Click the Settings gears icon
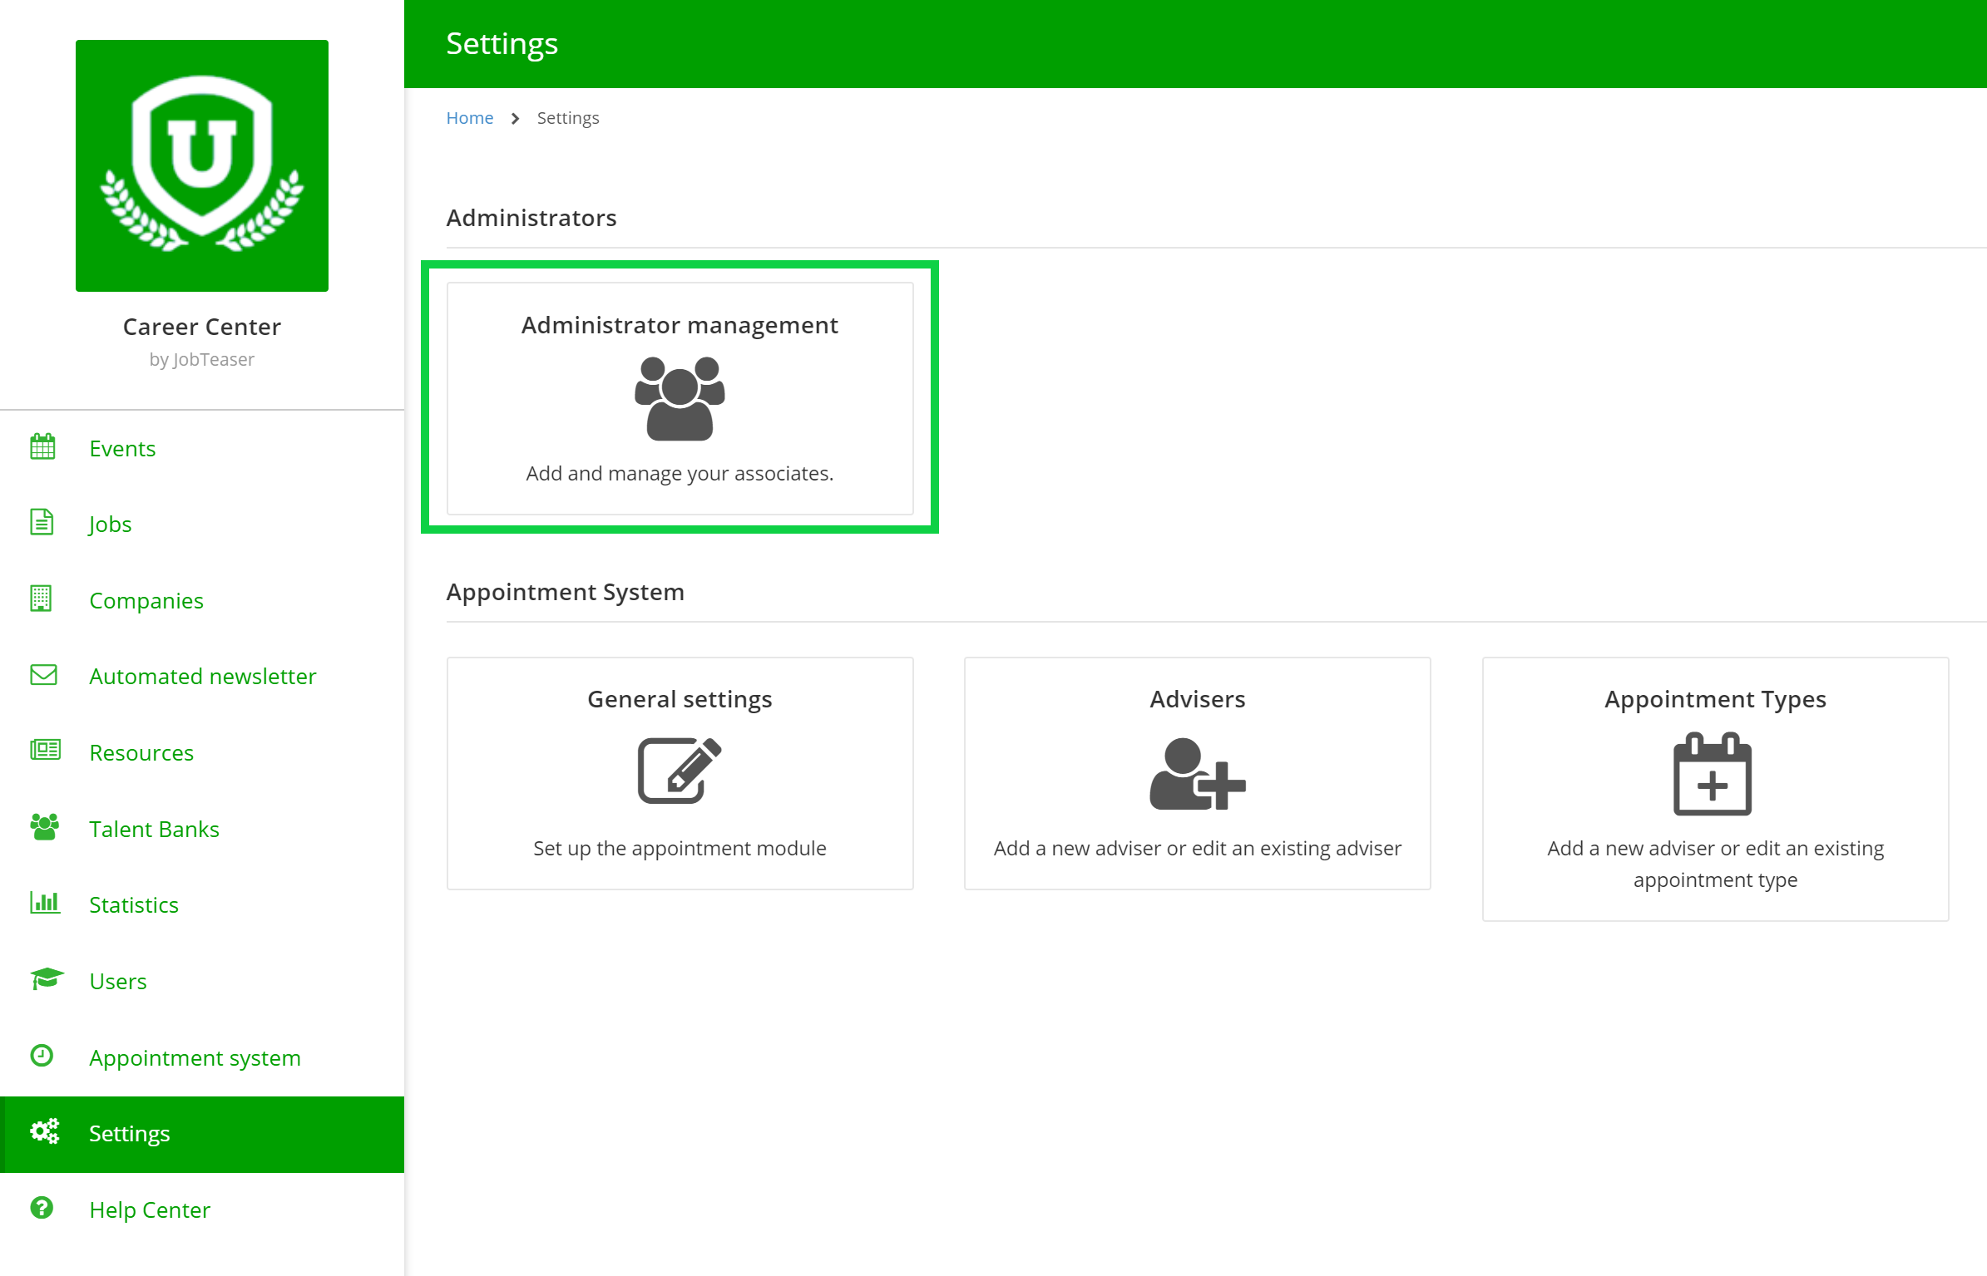 coord(45,1131)
